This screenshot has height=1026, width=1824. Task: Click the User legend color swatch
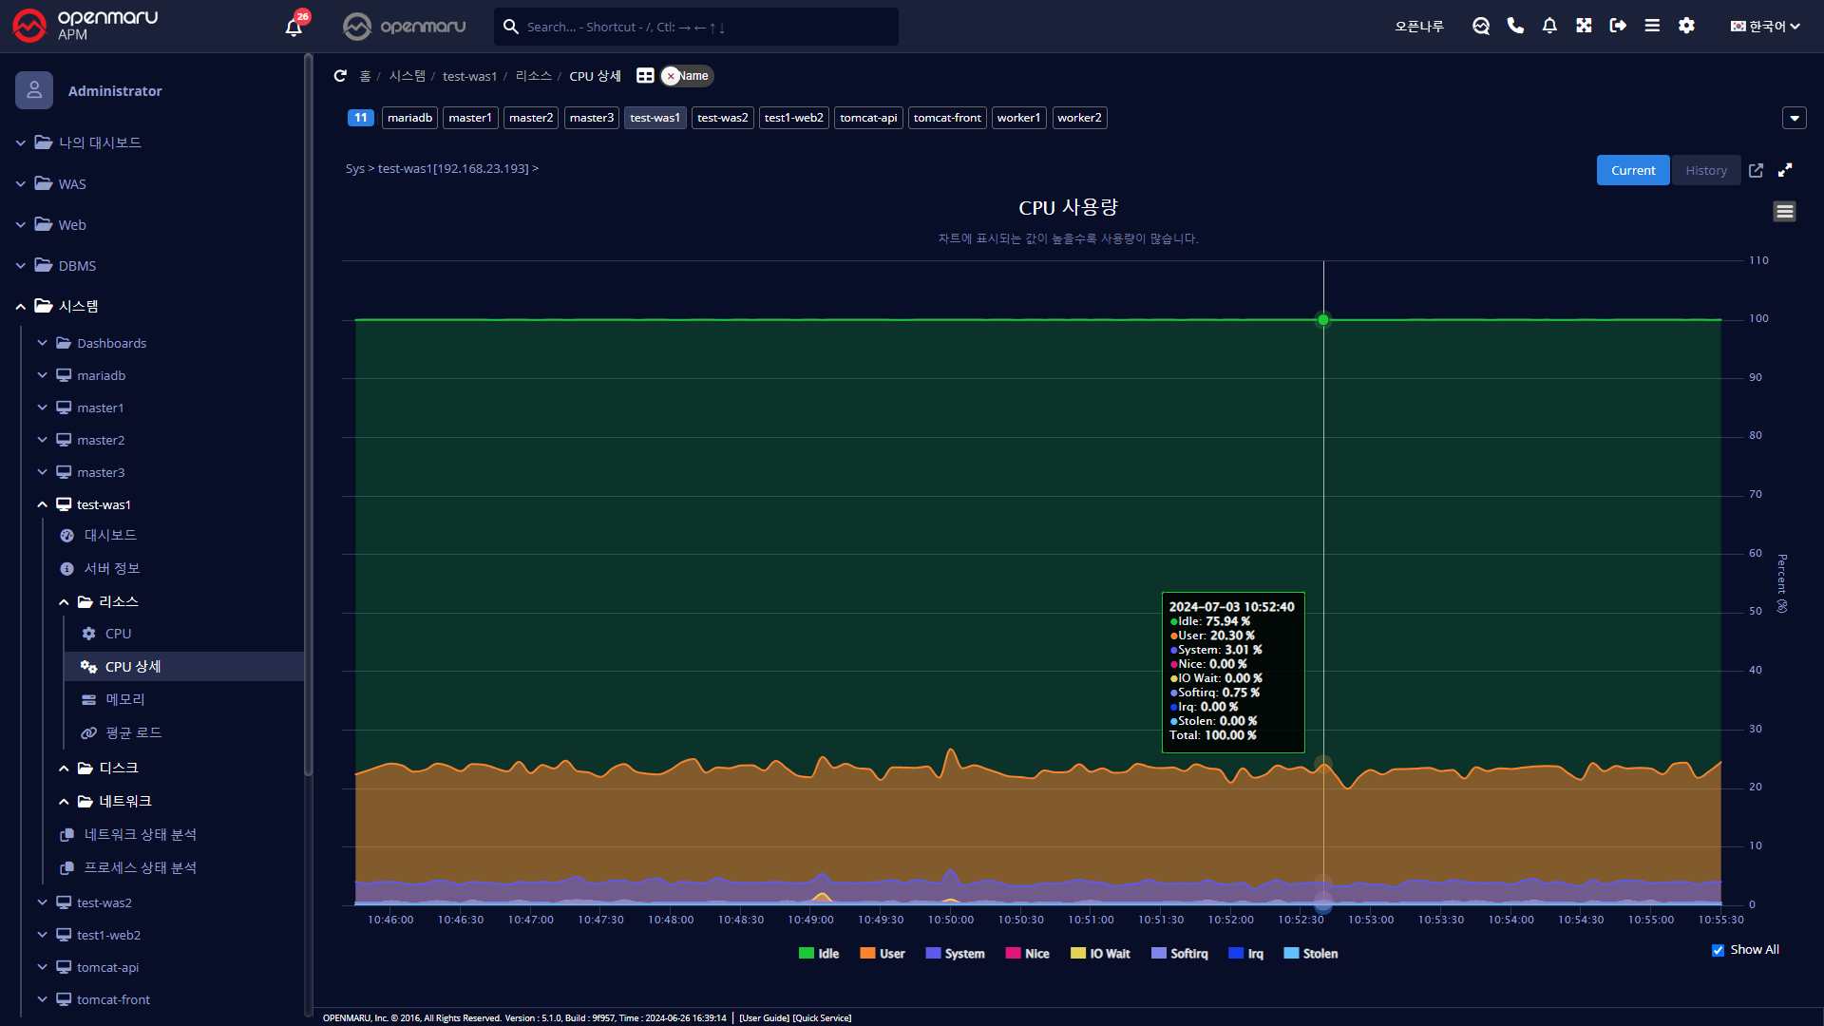(867, 954)
